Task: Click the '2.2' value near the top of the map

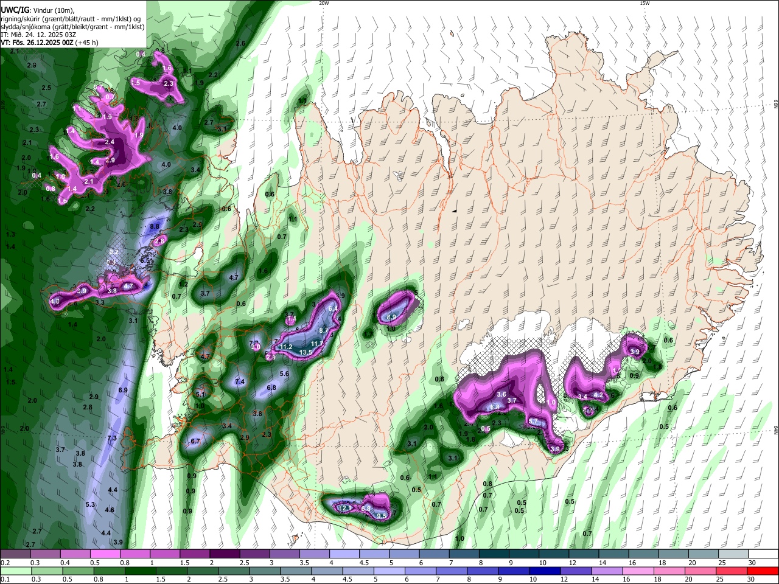Action: (x=213, y=75)
